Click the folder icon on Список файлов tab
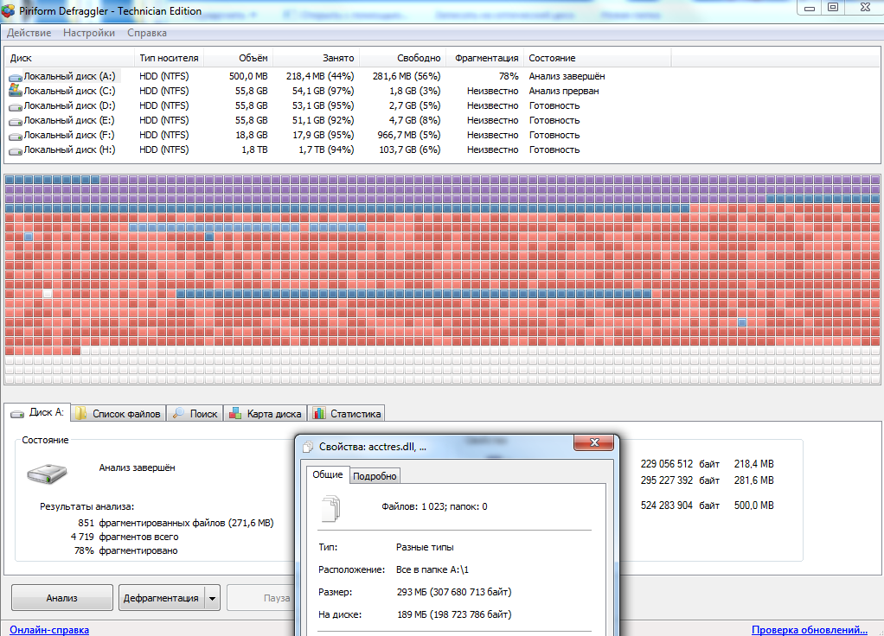The height and width of the screenshot is (636, 884). pyautogui.click(x=81, y=413)
